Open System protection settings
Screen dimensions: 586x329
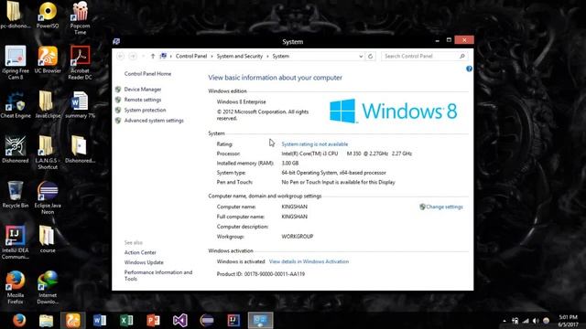145,110
